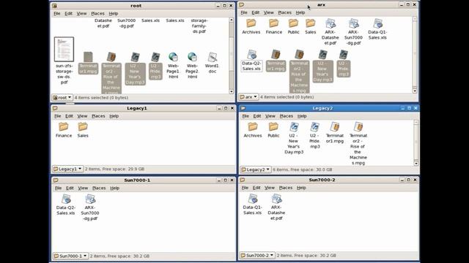Open Help menu in Sun7000-1 window

(114, 188)
